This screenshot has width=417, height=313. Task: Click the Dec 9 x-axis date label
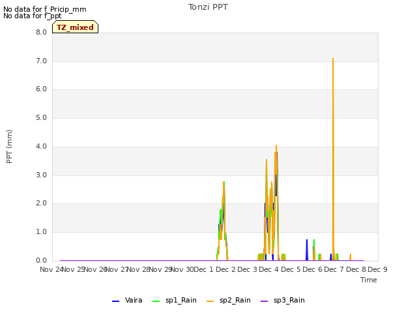click(377, 269)
